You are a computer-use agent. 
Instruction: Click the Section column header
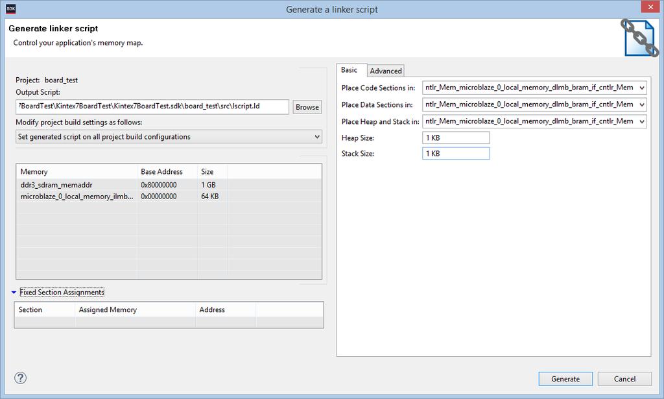coord(45,309)
